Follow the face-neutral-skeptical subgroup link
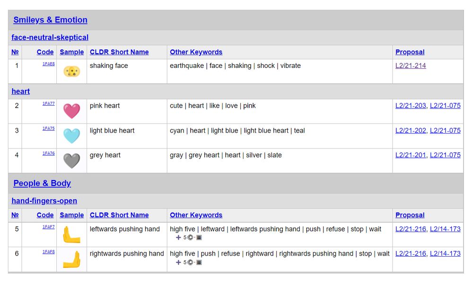The image size is (473, 283). 50,37
